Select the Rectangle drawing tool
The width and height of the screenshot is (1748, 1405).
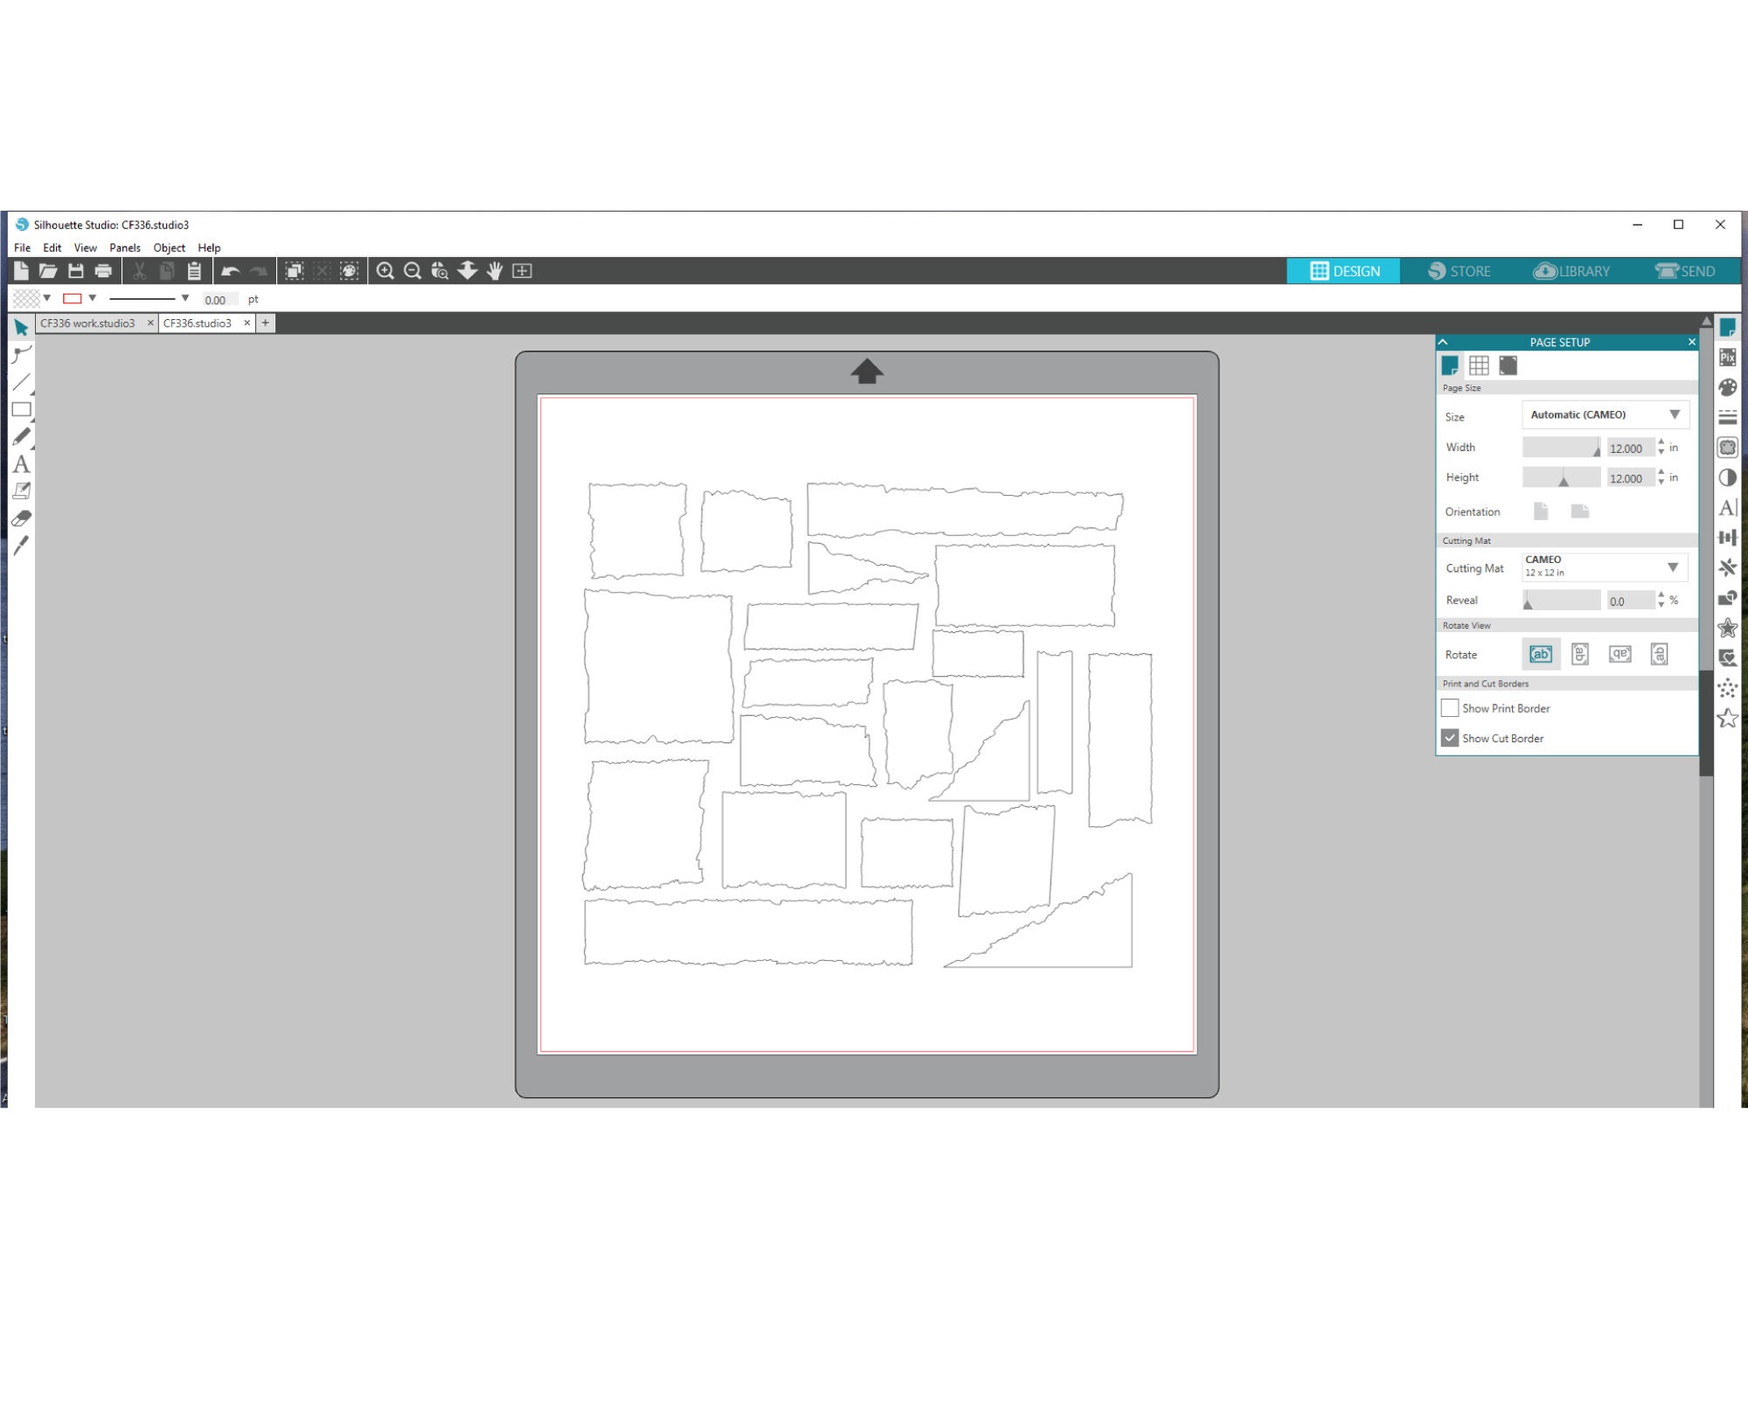coord(20,408)
